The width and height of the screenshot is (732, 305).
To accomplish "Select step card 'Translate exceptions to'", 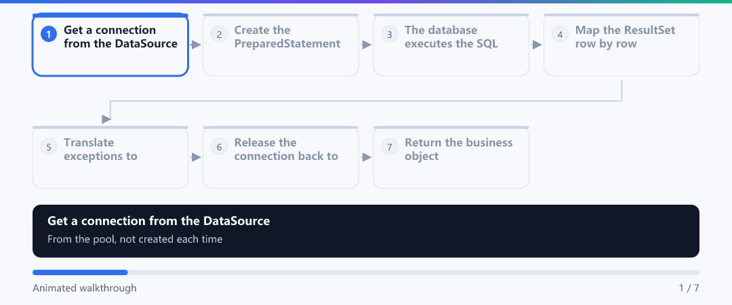I will [110, 157].
